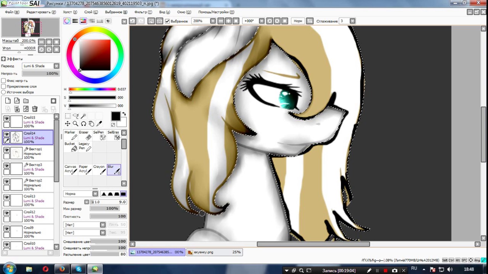Expand the Эффекты section
Image resolution: width=488 pixels, height=274 pixels.
coord(3,59)
